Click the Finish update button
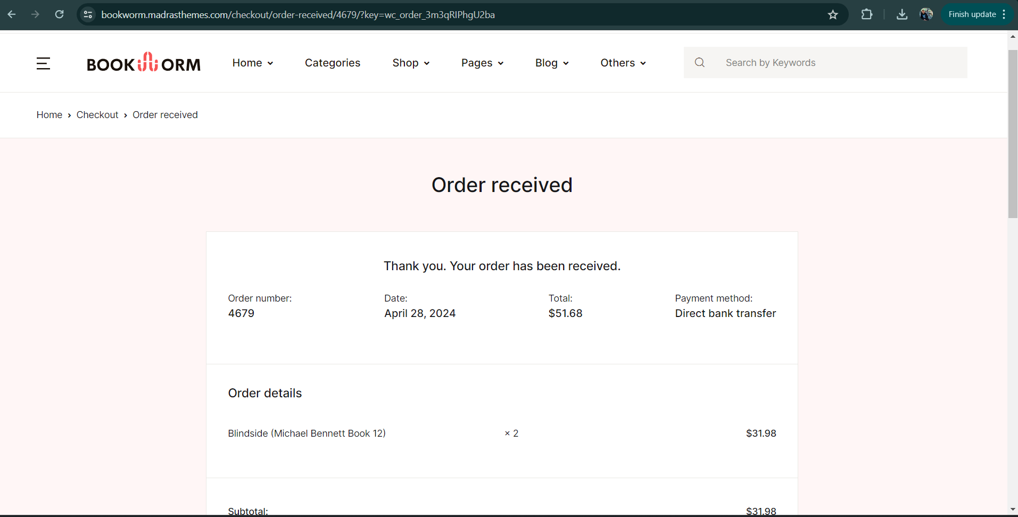This screenshot has width=1018, height=517. [972, 14]
